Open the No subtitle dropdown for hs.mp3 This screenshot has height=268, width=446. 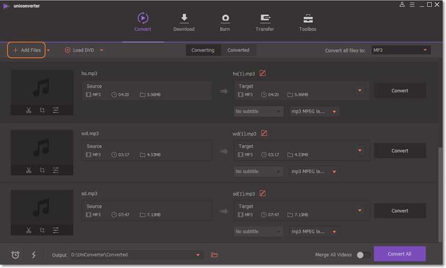pos(258,112)
